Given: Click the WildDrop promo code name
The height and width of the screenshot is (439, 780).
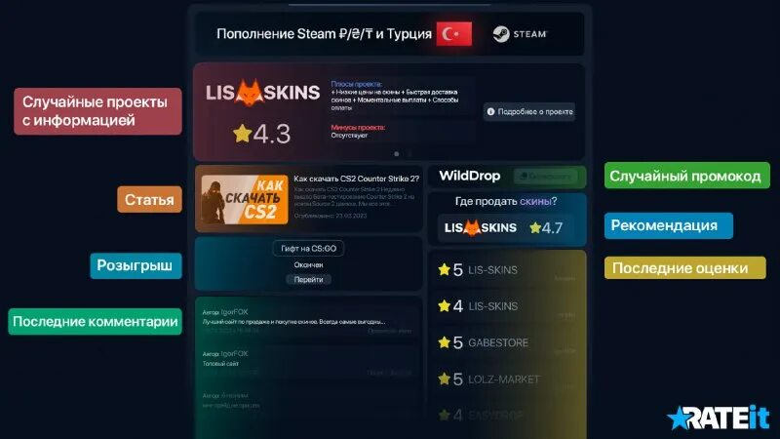Looking at the screenshot, I should point(470,176).
